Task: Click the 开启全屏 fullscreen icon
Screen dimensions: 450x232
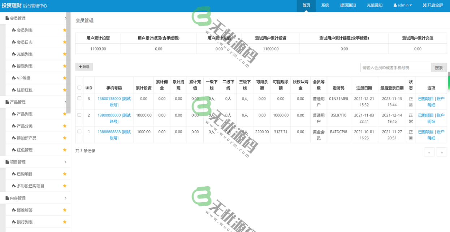Action: click(x=424, y=5)
